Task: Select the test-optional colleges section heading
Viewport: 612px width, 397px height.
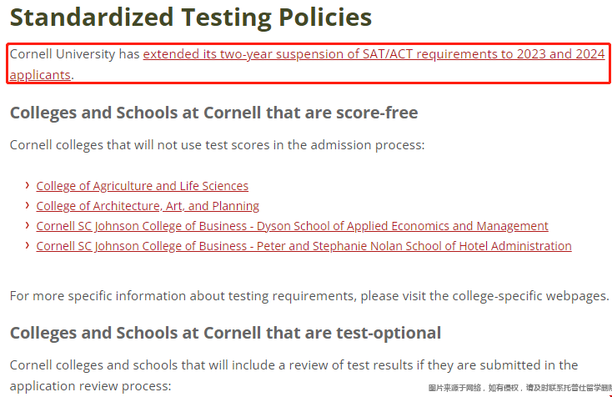Action: coord(225,333)
